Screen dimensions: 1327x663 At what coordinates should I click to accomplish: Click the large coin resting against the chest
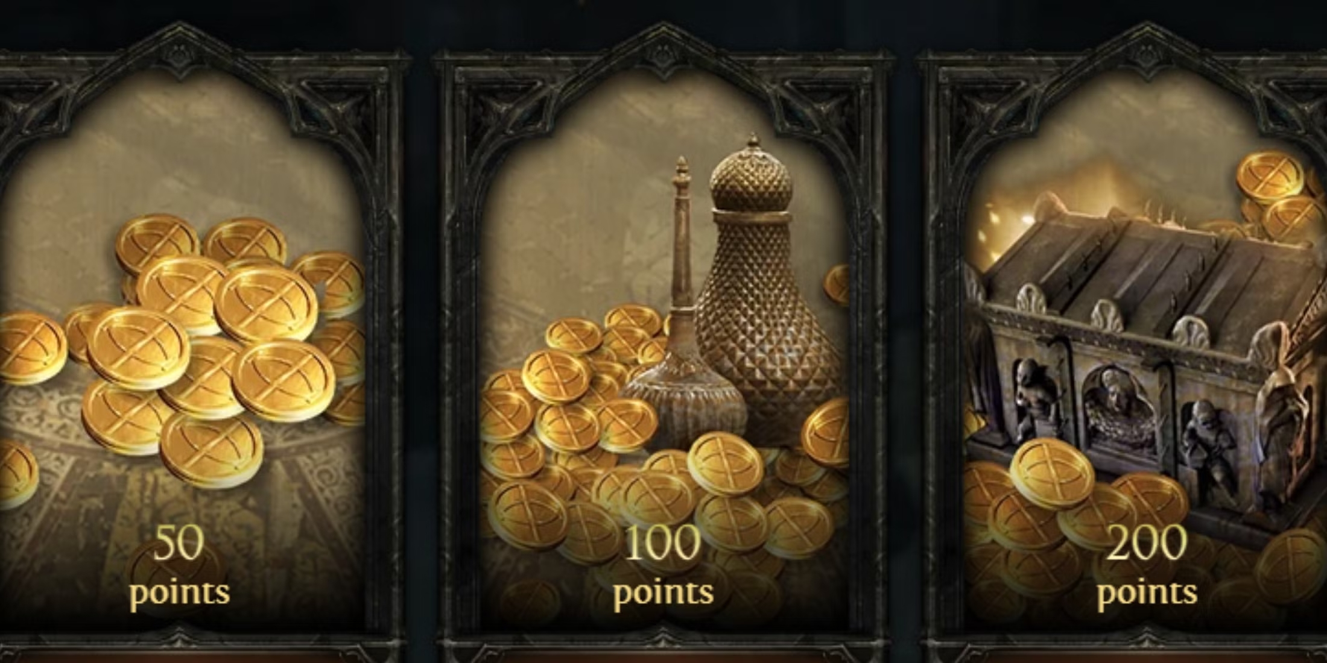tap(1053, 474)
